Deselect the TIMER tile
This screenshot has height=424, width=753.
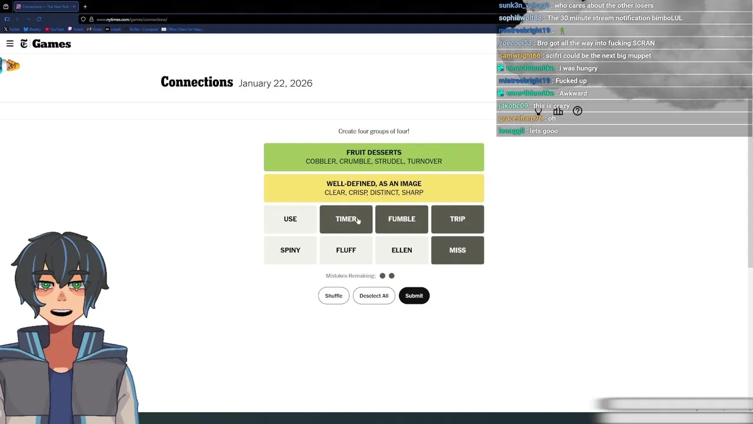tap(346, 219)
